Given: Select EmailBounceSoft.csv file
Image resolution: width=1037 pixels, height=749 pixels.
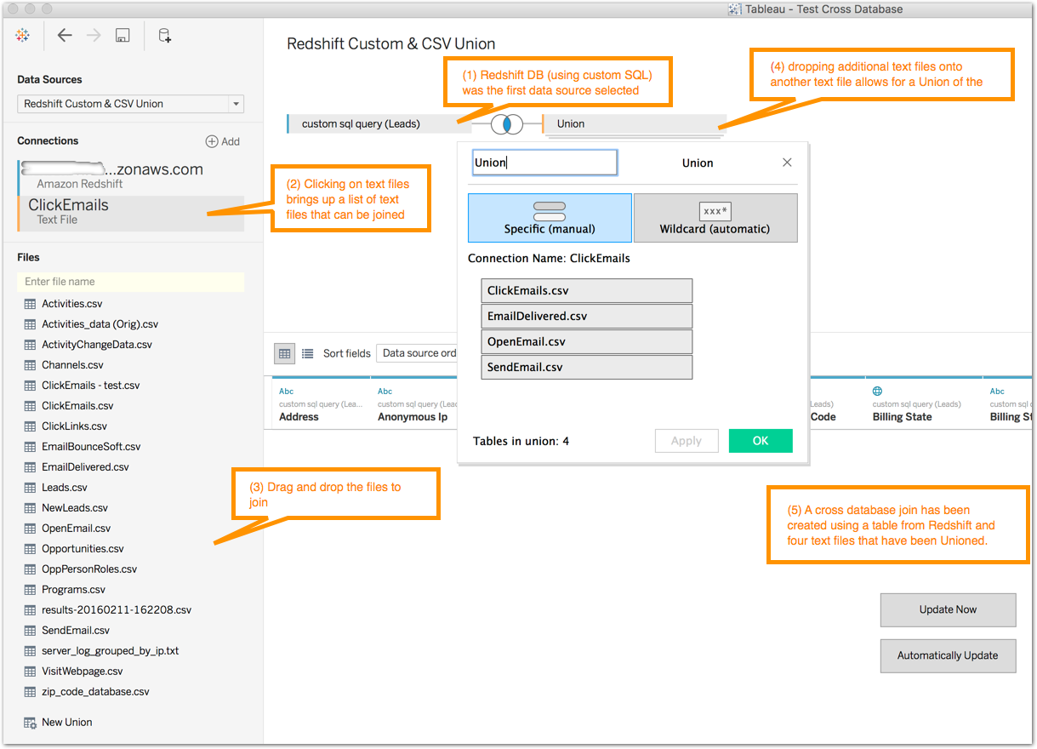Looking at the screenshot, I should (x=91, y=447).
